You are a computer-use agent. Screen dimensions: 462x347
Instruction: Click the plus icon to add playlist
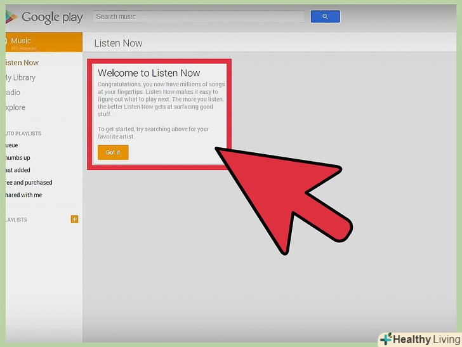(x=74, y=219)
